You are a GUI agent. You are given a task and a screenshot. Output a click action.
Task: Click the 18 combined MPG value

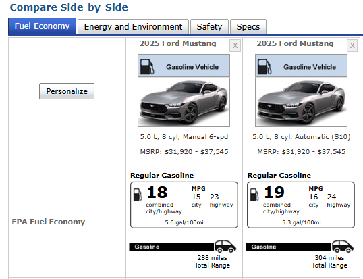157,193
